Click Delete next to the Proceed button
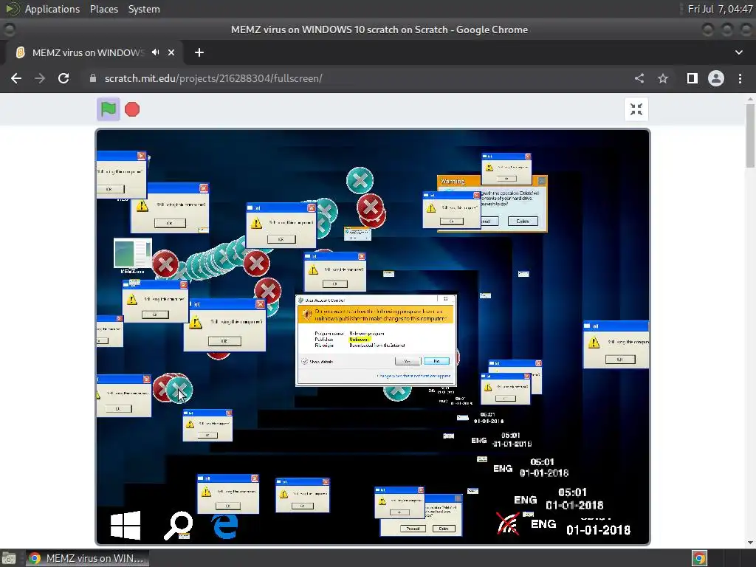This screenshot has width=756, height=567. [444, 529]
